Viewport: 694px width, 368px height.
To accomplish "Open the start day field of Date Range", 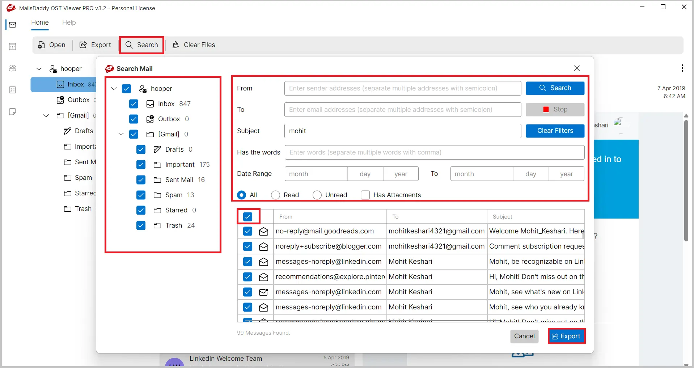I will [365, 174].
